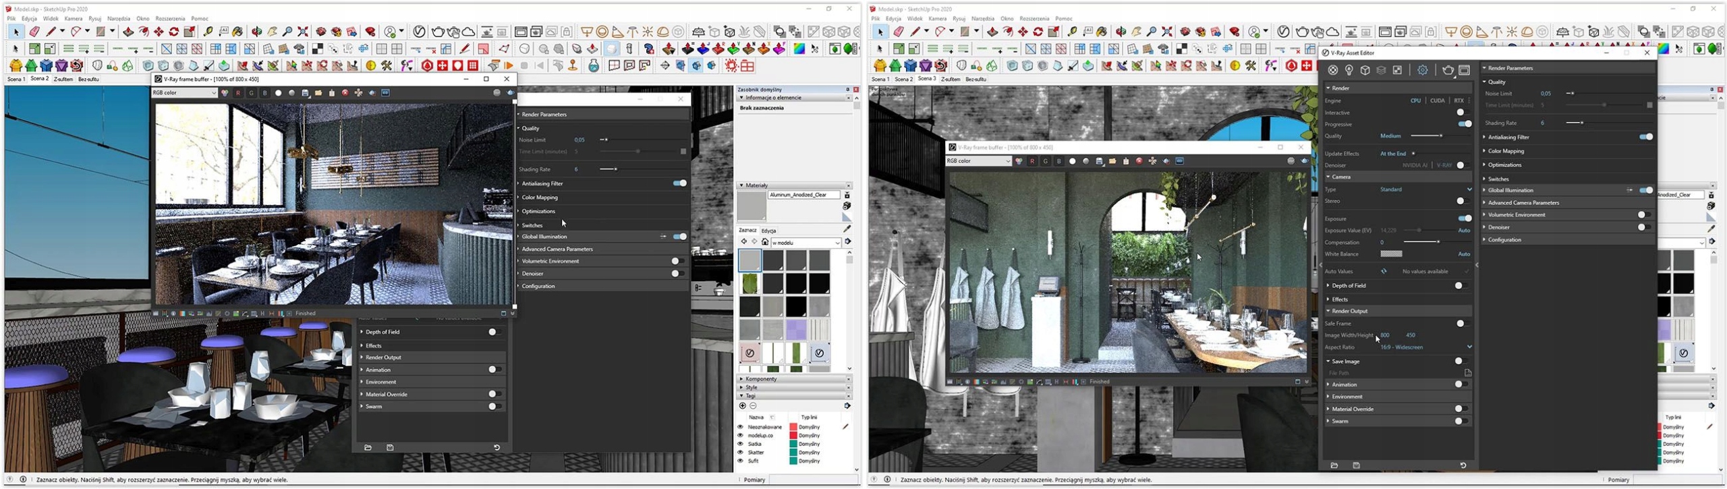Switch to the Edycja tab in Materiały panel

tap(768, 231)
